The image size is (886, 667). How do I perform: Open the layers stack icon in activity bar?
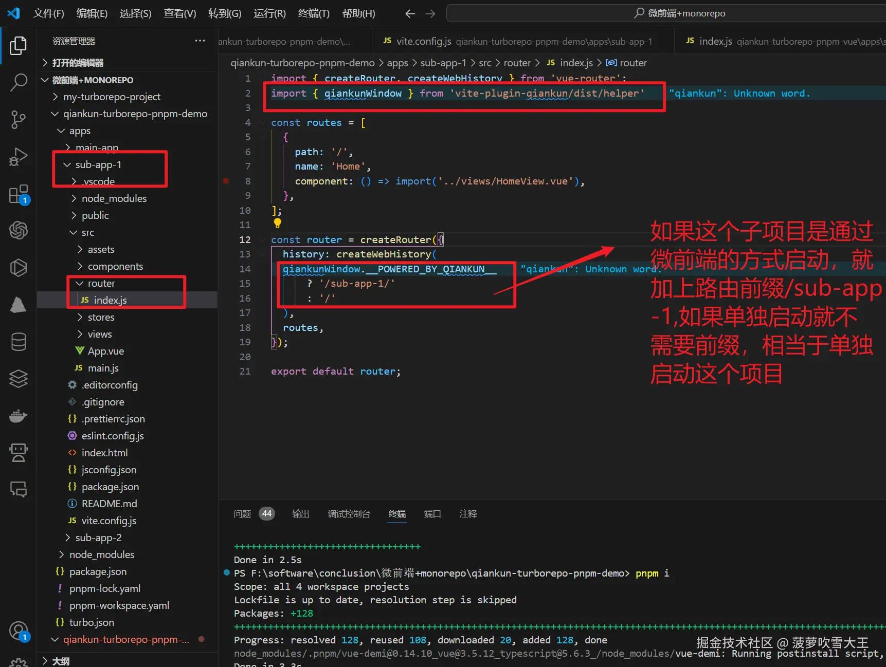click(x=19, y=379)
